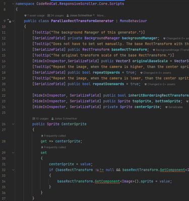Click the repeatUpwards field name

[106, 73]
